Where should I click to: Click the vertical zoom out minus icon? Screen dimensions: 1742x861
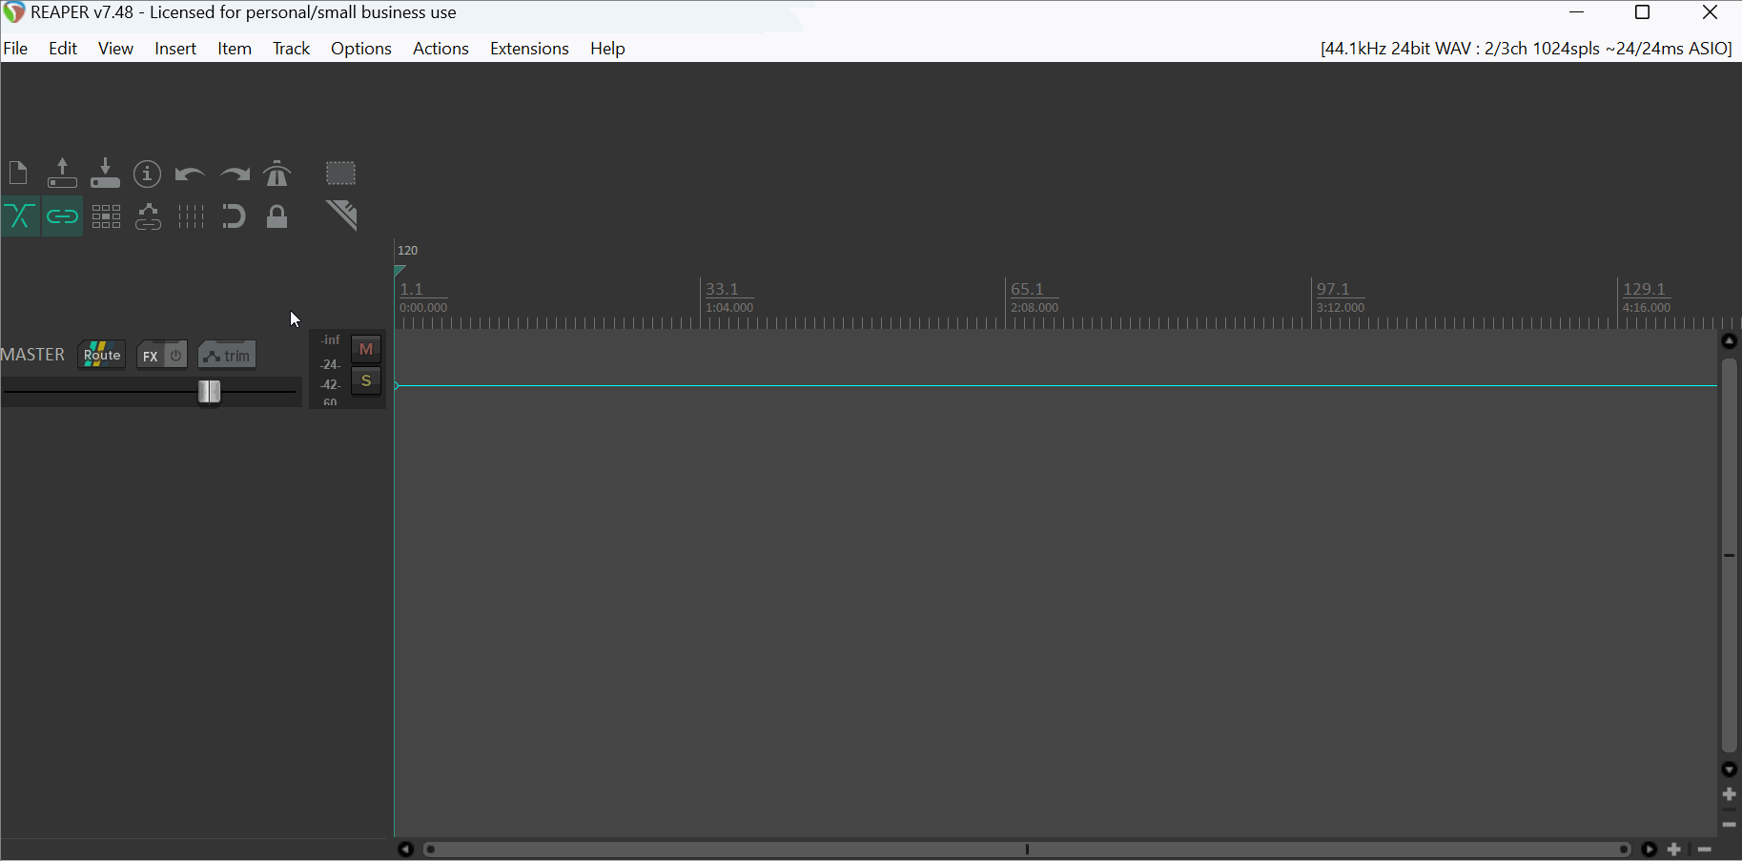tap(1730, 825)
